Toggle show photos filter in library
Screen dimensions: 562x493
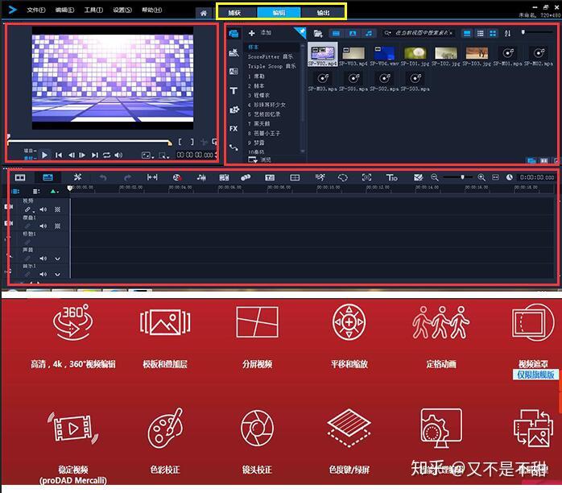353,33
